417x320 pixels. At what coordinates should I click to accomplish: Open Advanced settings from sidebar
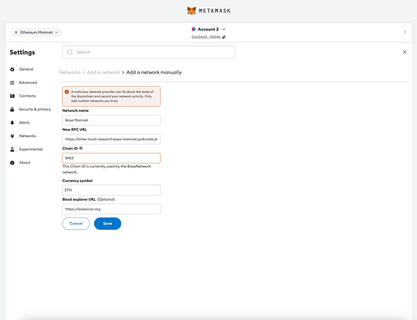[28, 83]
